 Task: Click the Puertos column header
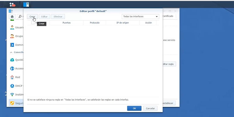pyautogui.click(x=66, y=23)
